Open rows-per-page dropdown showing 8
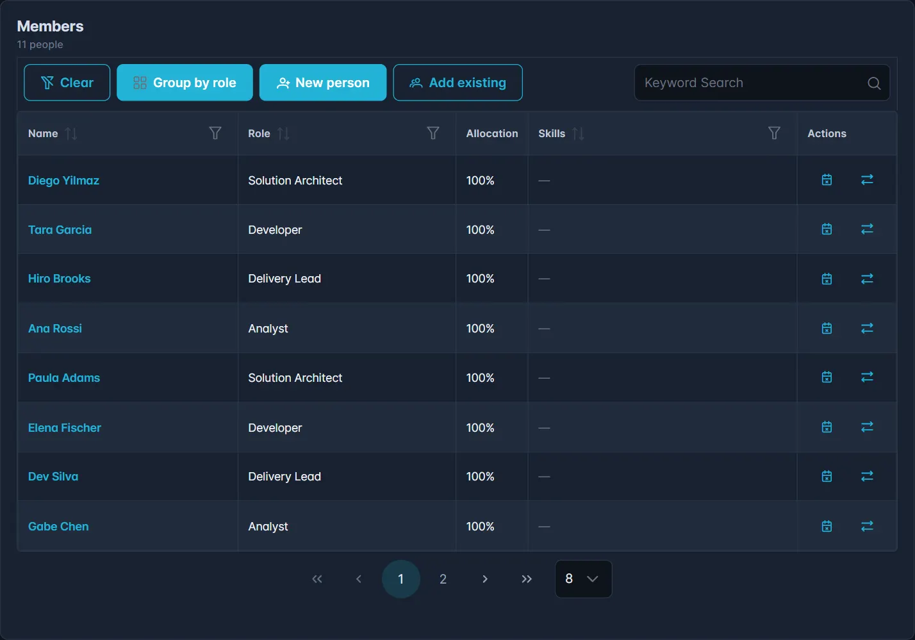This screenshot has height=640, width=915. [583, 579]
